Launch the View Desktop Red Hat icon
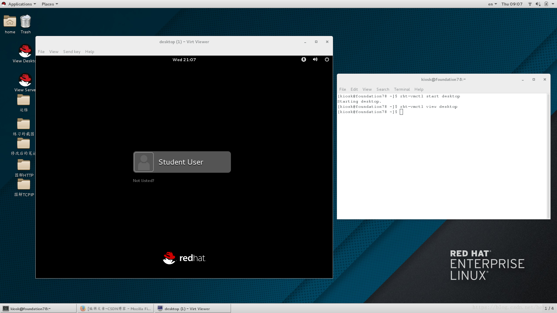The height and width of the screenshot is (313, 557). tap(25, 51)
